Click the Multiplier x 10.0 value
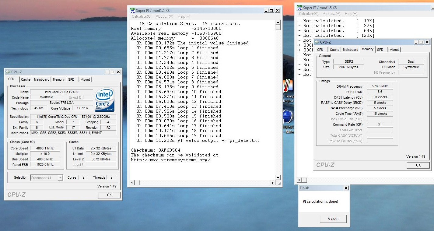Screen dimensions: 434x231 tap(45, 154)
